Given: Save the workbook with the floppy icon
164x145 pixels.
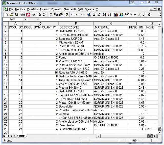Looking at the screenshot, I should click(x=16, y=15).
